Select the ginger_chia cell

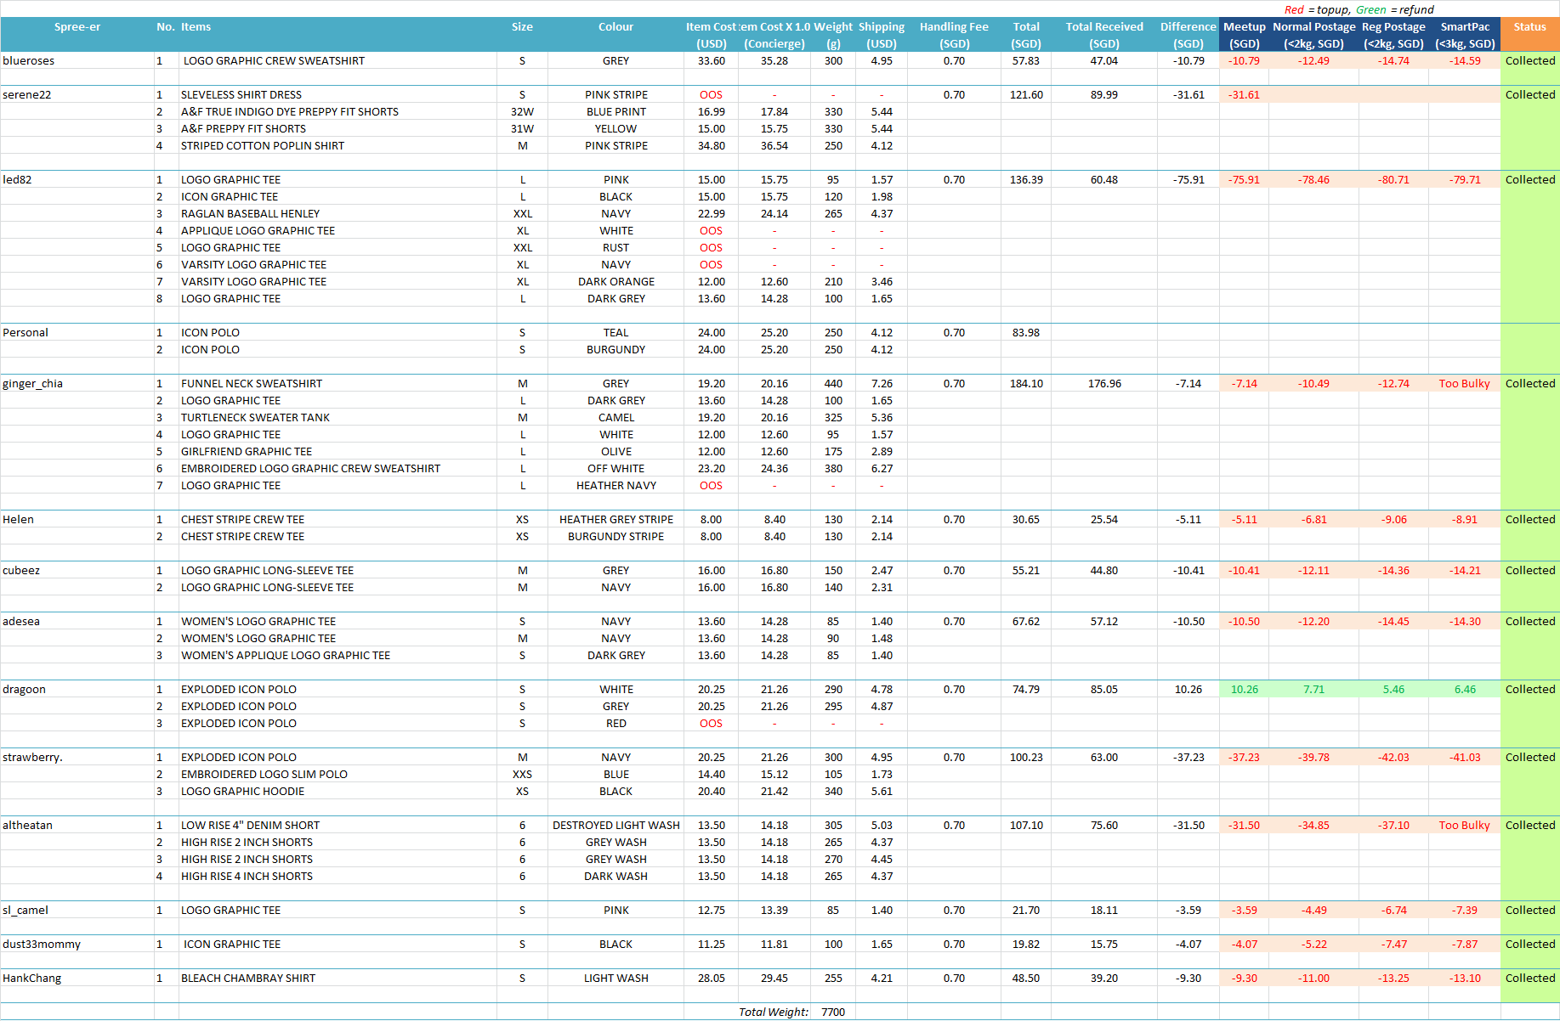point(77,383)
